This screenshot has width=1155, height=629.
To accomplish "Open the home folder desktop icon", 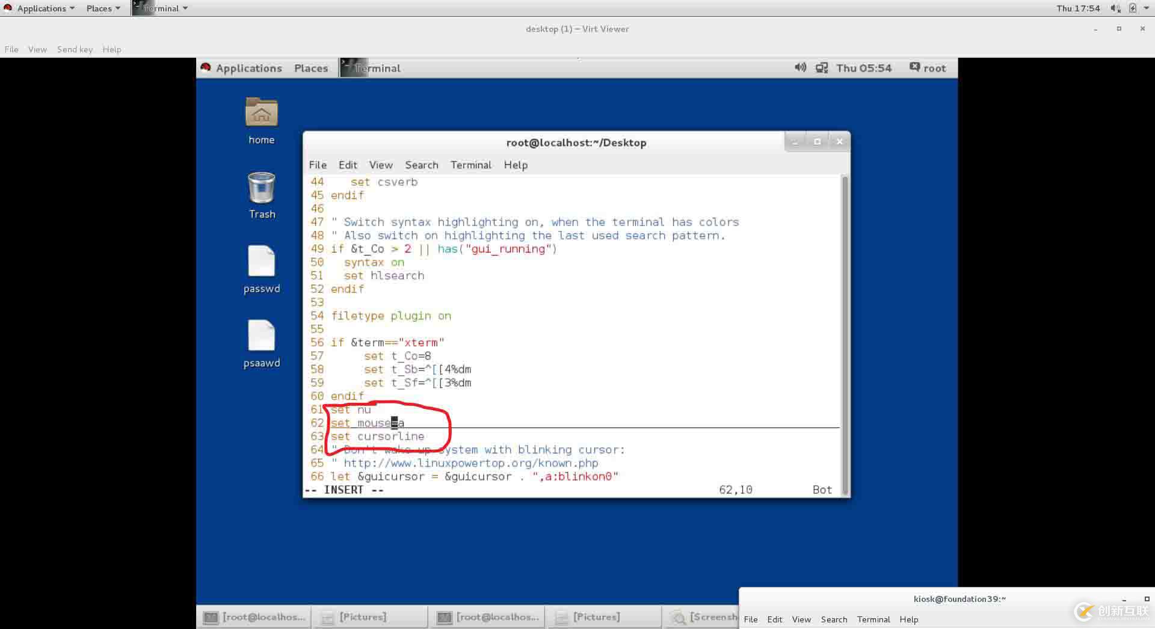I will coord(261,113).
